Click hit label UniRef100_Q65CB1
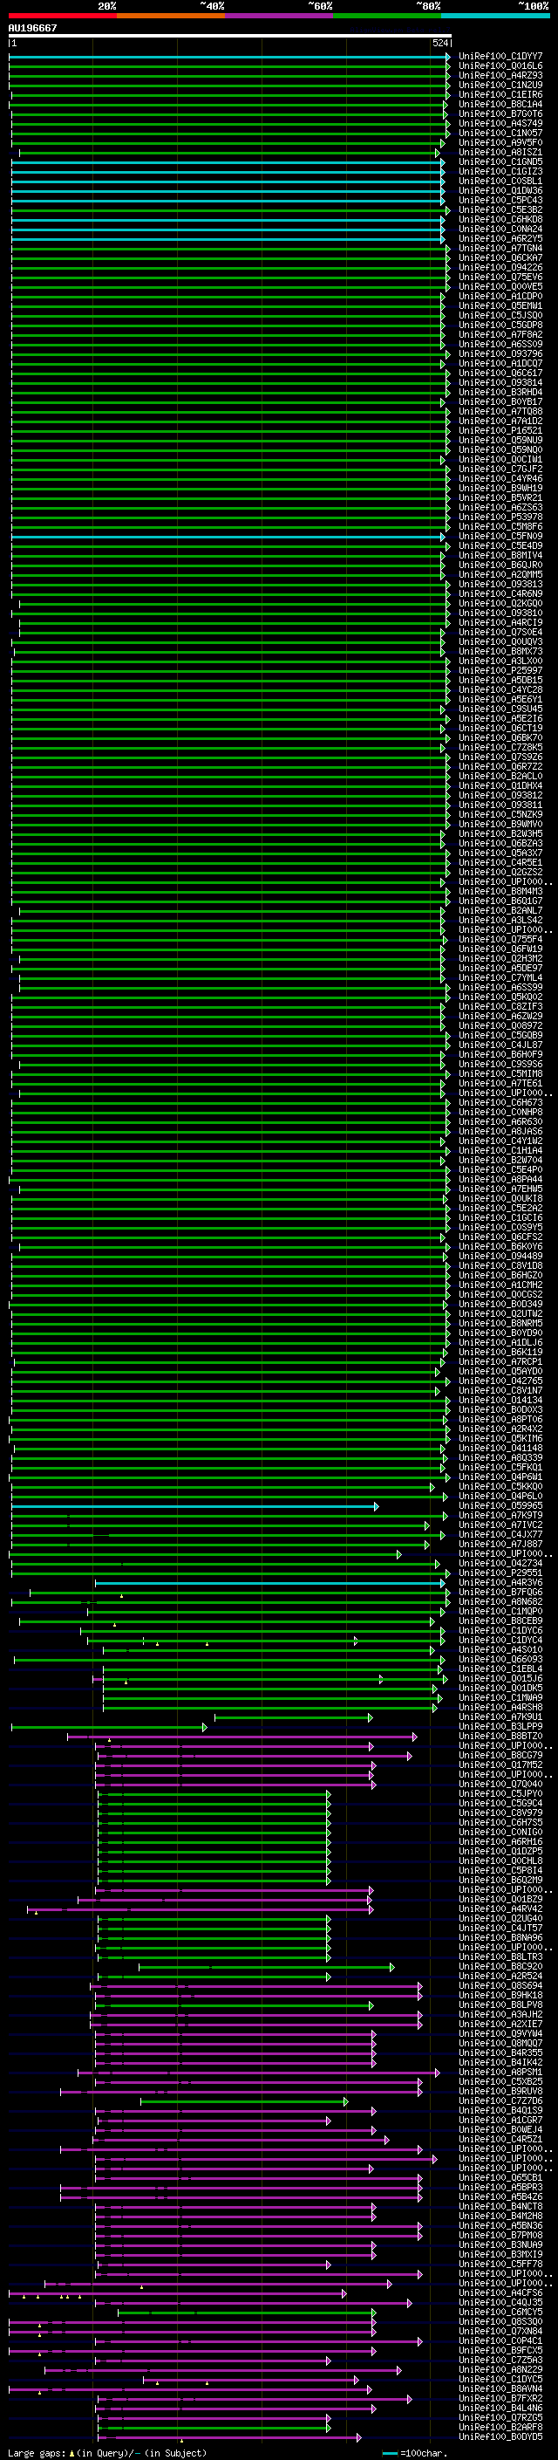This screenshot has height=2460, width=558. coord(500,2179)
